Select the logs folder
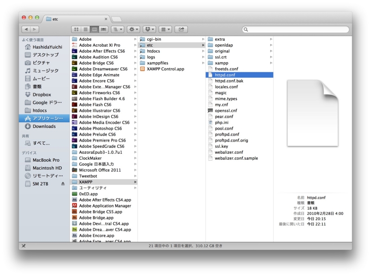371x276 pixels. coord(172,57)
